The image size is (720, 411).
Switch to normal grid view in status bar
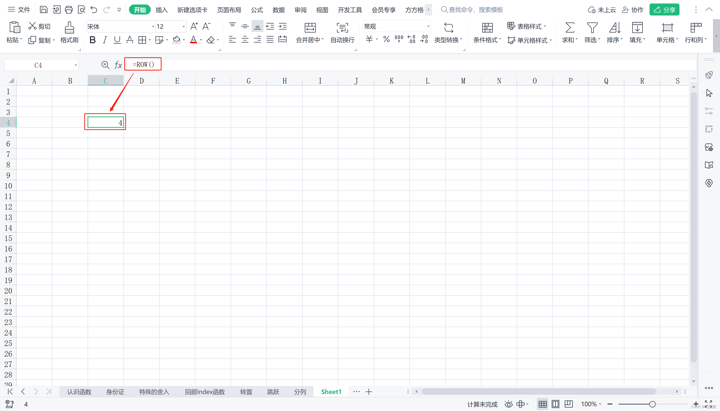pyautogui.click(x=542, y=404)
